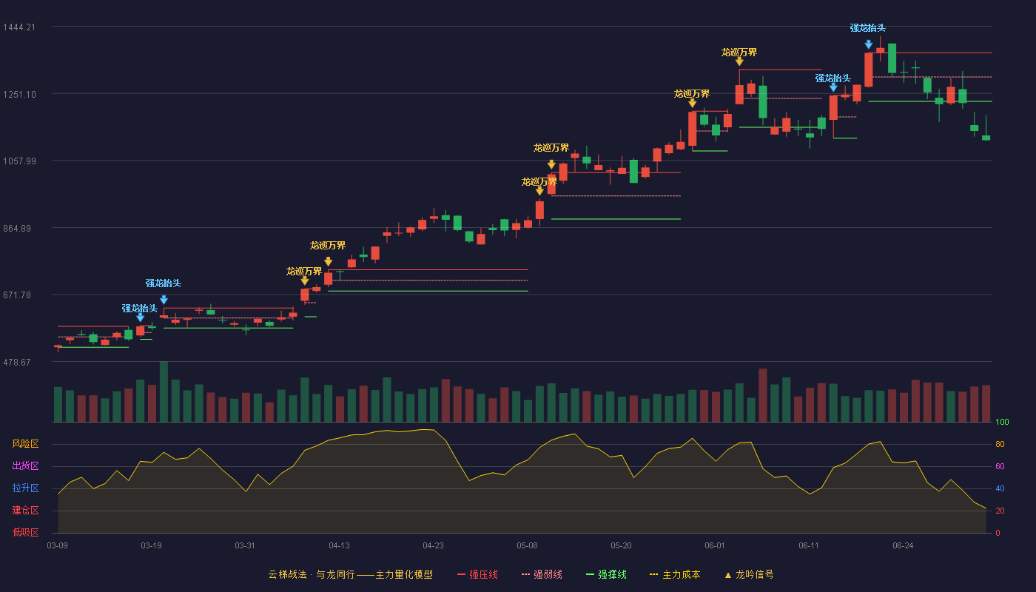The width and height of the screenshot is (1036, 592).
Task: Click the 864.89 price axis label
Action: coord(18,229)
